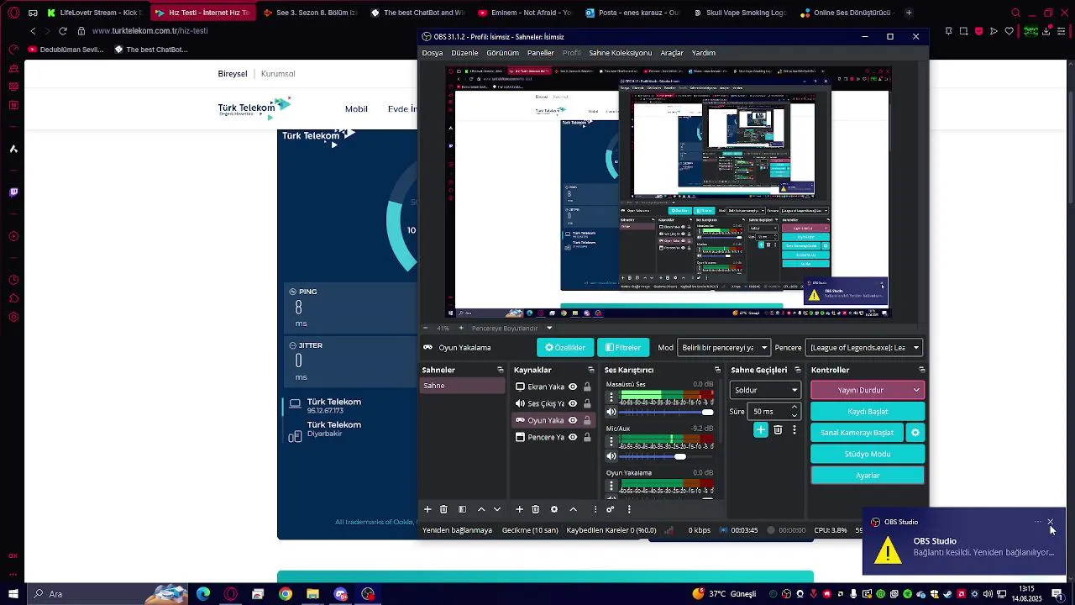Delete scene transition with trash icon
Viewport: 1075px width, 605px height.
(x=778, y=430)
